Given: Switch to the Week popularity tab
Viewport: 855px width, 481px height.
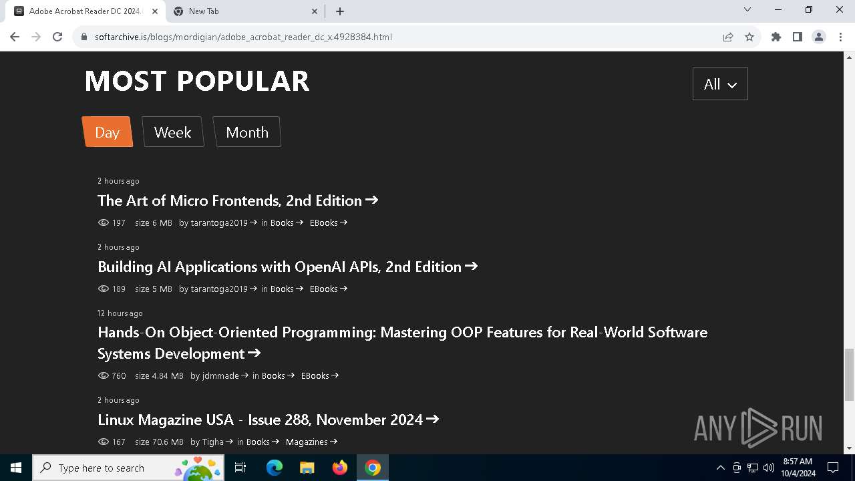Looking at the screenshot, I should click(172, 132).
